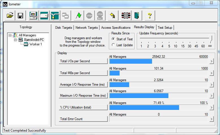Screen dimensions: 220x135
Task: Open arrow menu for CPU Utilization row
Action: pyautogui.click(x=212, y=108)
